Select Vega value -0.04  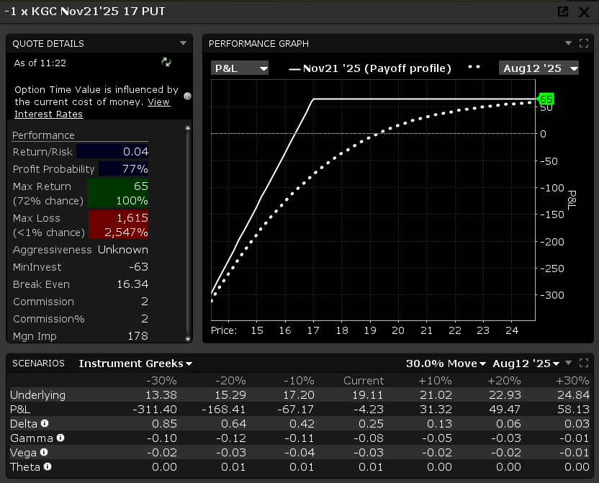click(299, 453)
